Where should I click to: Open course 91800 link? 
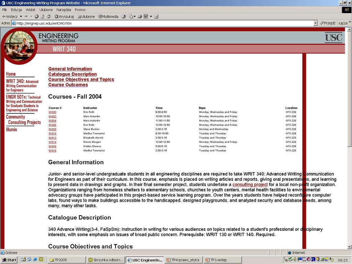coord(52,112)
